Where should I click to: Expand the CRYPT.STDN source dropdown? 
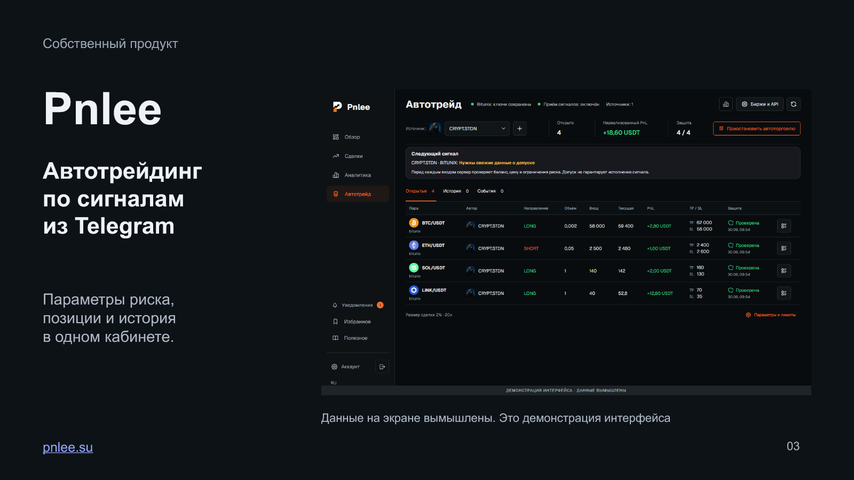(477, 129)
